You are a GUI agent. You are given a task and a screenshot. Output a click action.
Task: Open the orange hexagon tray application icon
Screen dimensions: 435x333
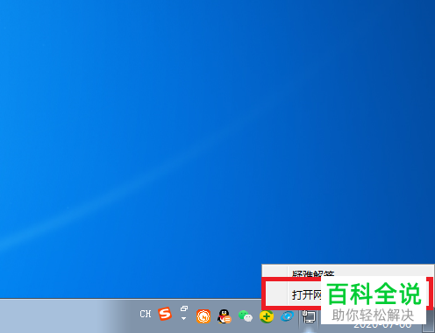click(203, 316)
